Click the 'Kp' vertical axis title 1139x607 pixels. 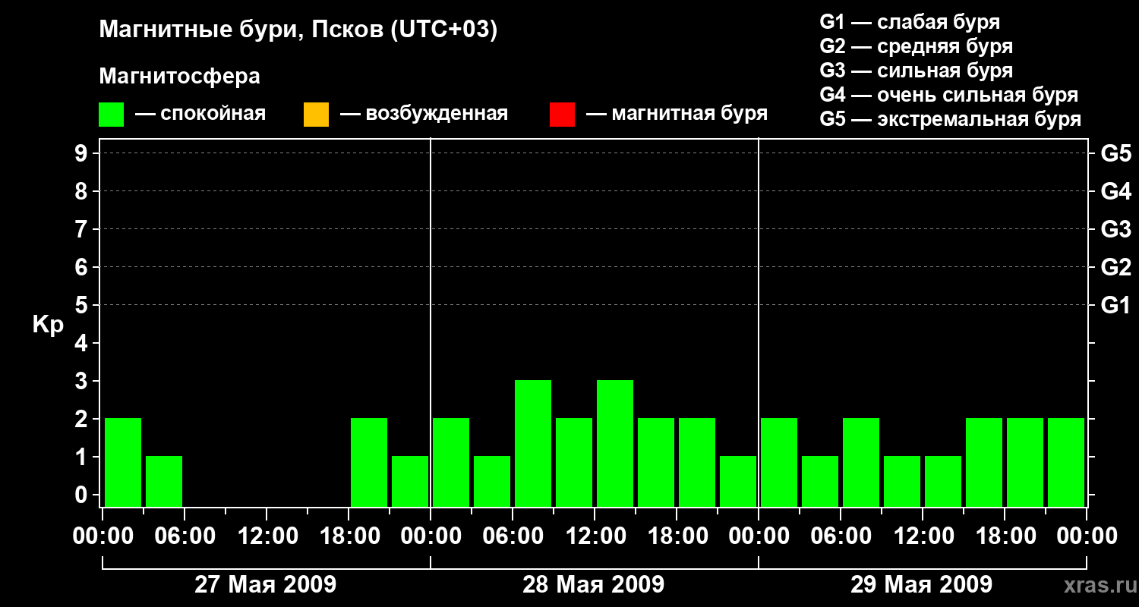(x=48, y=325)
